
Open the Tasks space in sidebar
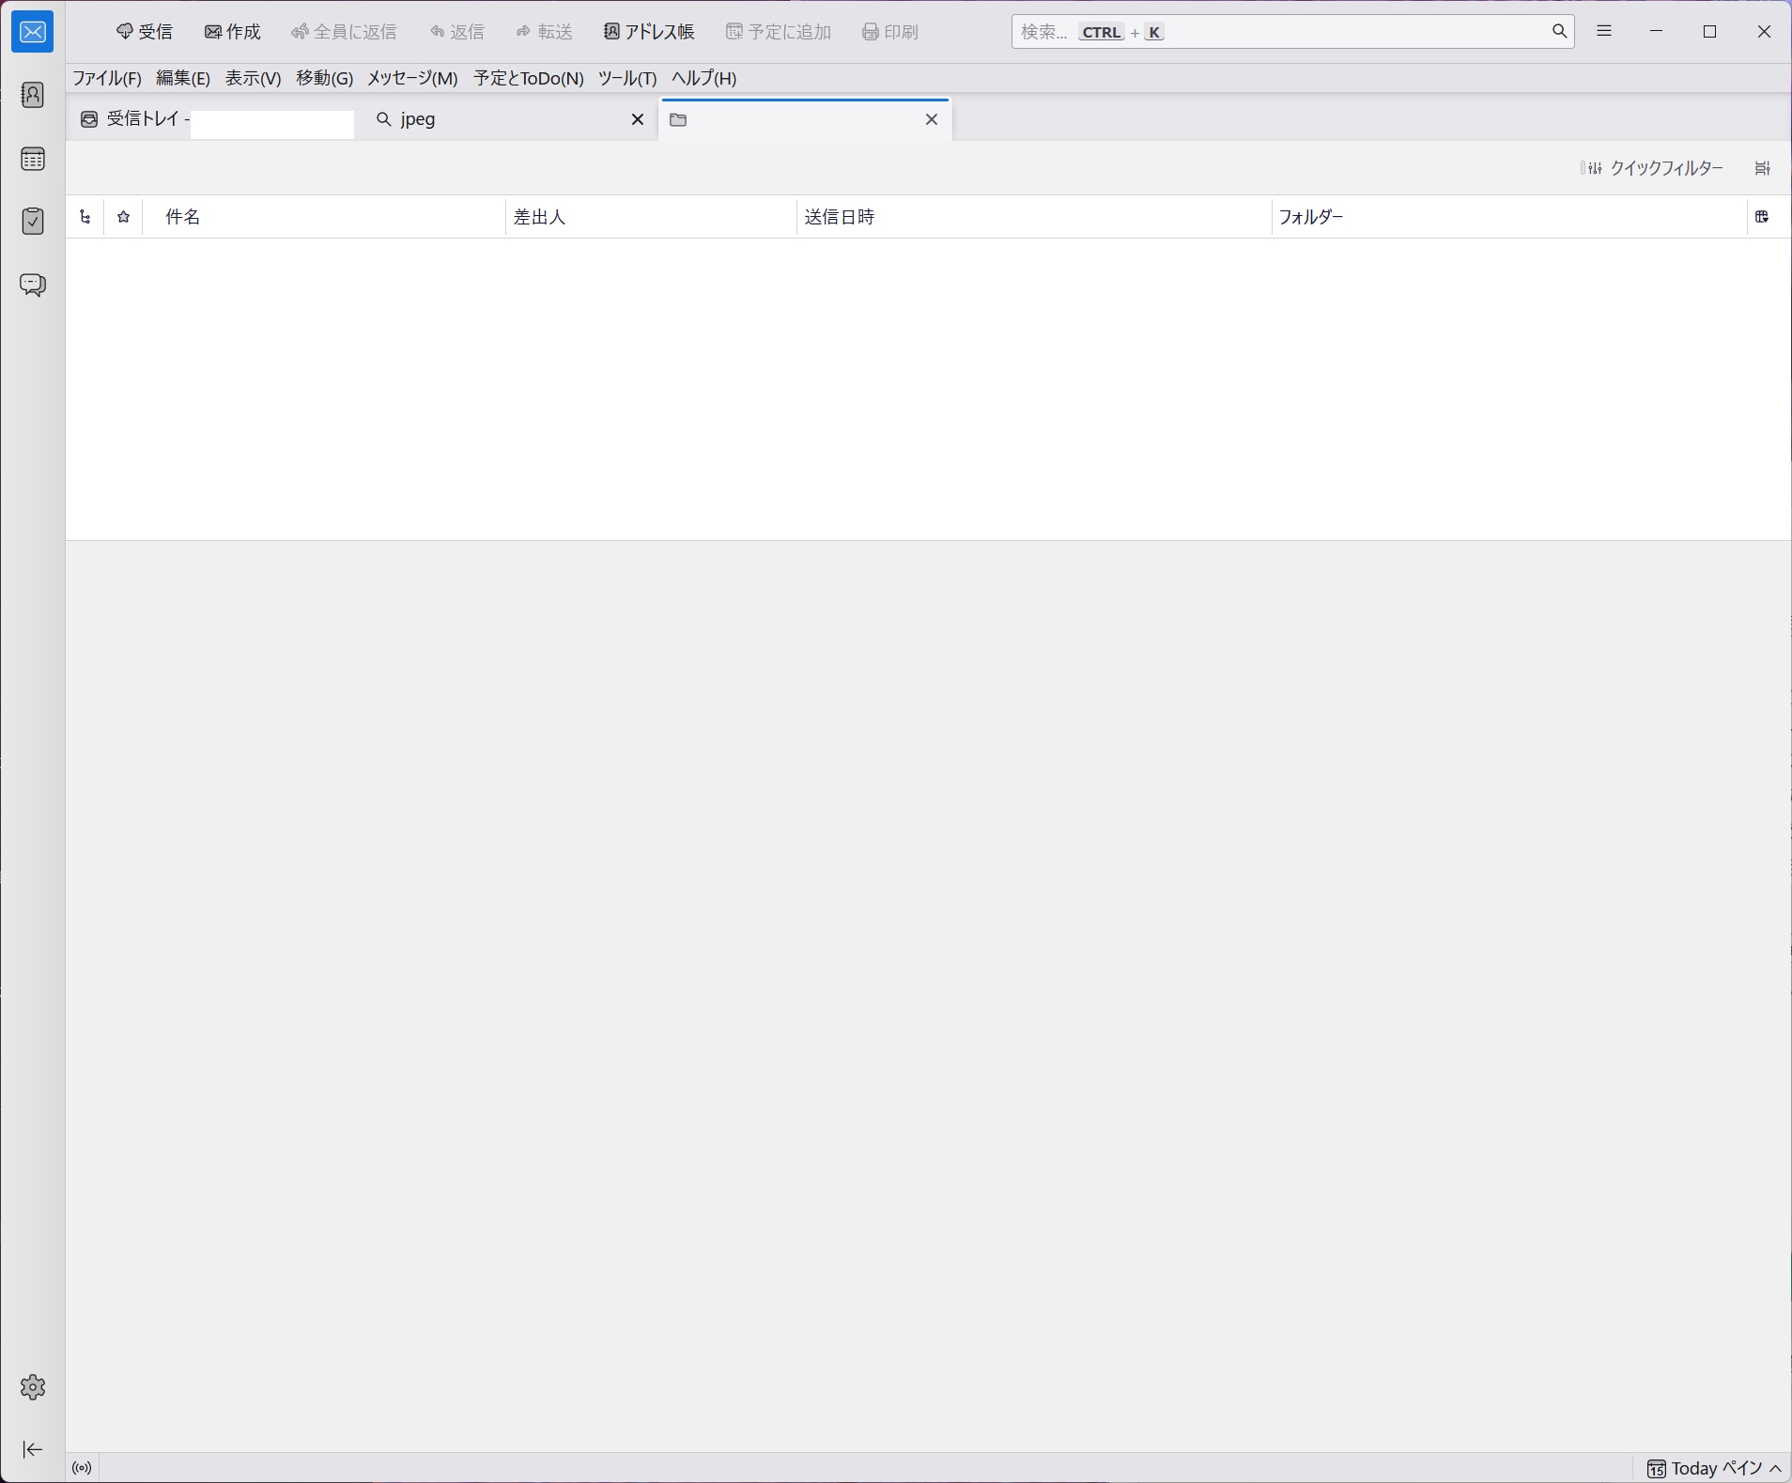(33, 222)
